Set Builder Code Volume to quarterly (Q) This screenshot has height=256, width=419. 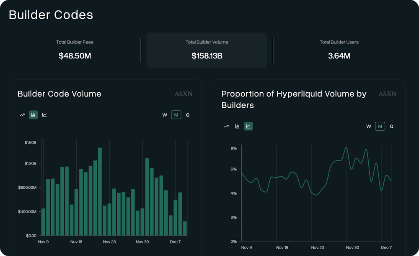(x=188, y=115)
